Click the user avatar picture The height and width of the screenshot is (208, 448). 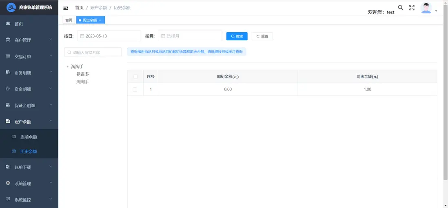[426, 8]
